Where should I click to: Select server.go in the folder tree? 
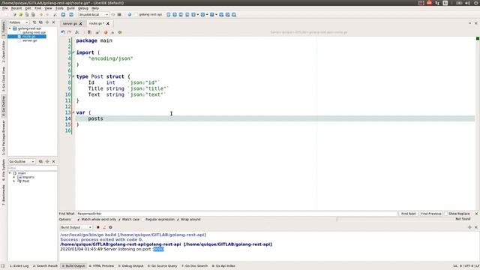pos(29,40)
